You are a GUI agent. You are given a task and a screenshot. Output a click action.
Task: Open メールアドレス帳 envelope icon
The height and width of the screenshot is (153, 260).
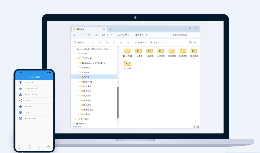[x=20, y=118]
